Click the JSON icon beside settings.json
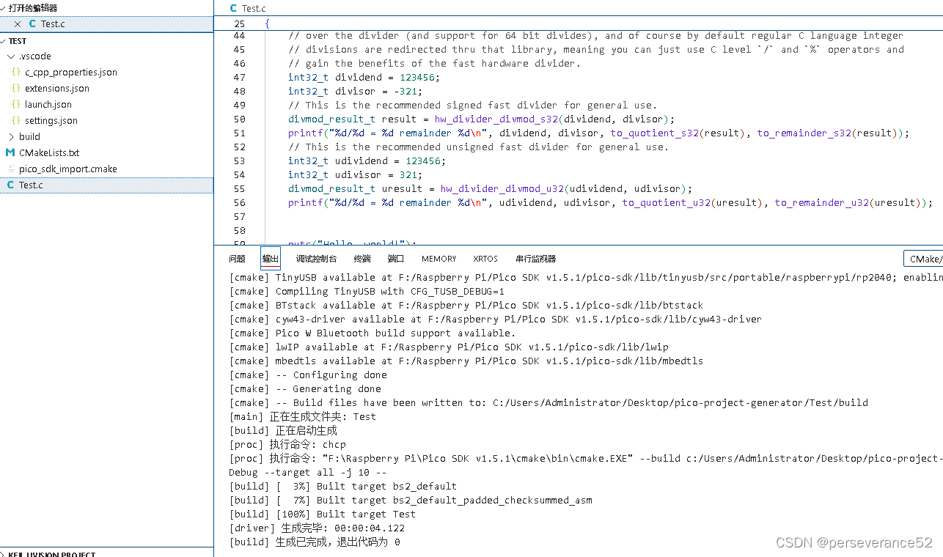The width and height of the screenshot is (943, 557). click(16, 121)
